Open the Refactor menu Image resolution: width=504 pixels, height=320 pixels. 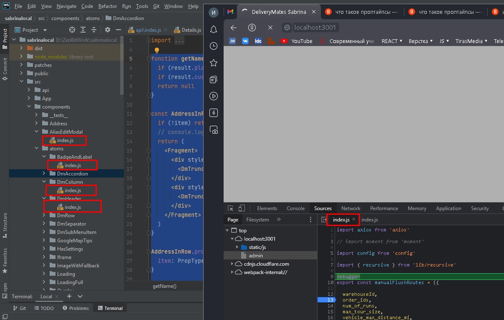click(108, 6)
